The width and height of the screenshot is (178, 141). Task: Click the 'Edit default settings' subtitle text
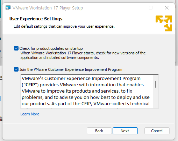click(64, 26)
